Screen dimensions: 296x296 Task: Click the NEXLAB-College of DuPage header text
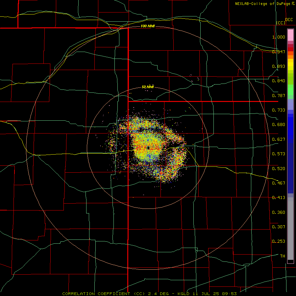(x=262, y=4)
